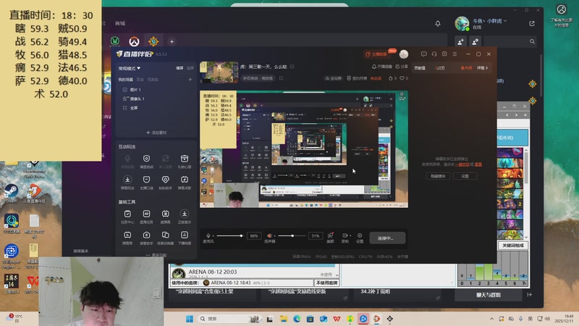Image resolution: width=579 pixels, height=326 pixels.
Task: Click the stream cover thumbnail
Action: 219,72
